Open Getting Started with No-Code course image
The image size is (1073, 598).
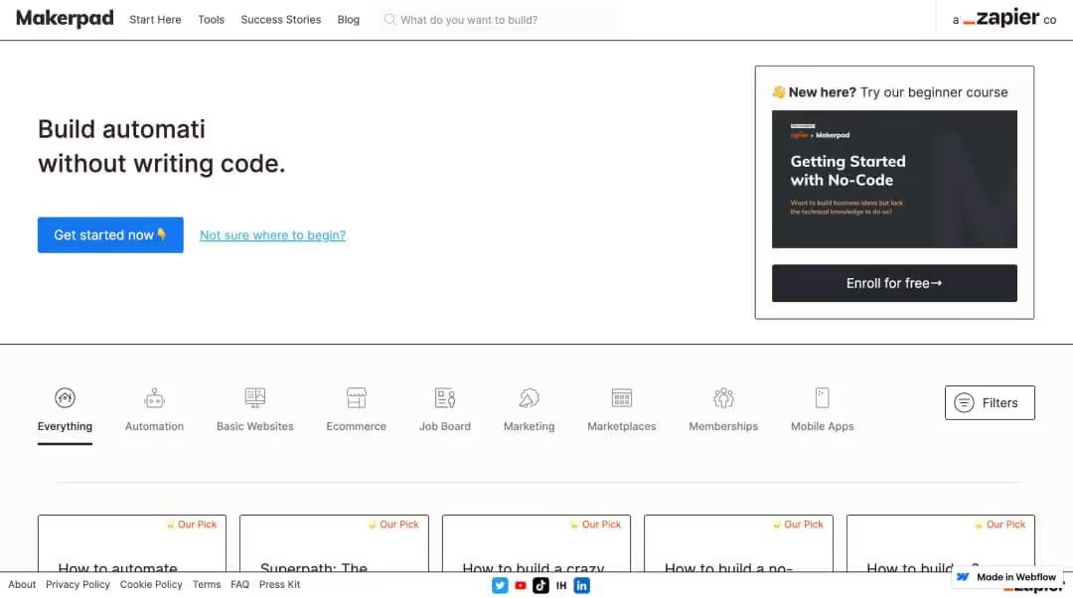point(894,179)
